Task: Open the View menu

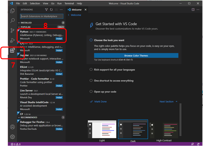Action: click(45, 3)
